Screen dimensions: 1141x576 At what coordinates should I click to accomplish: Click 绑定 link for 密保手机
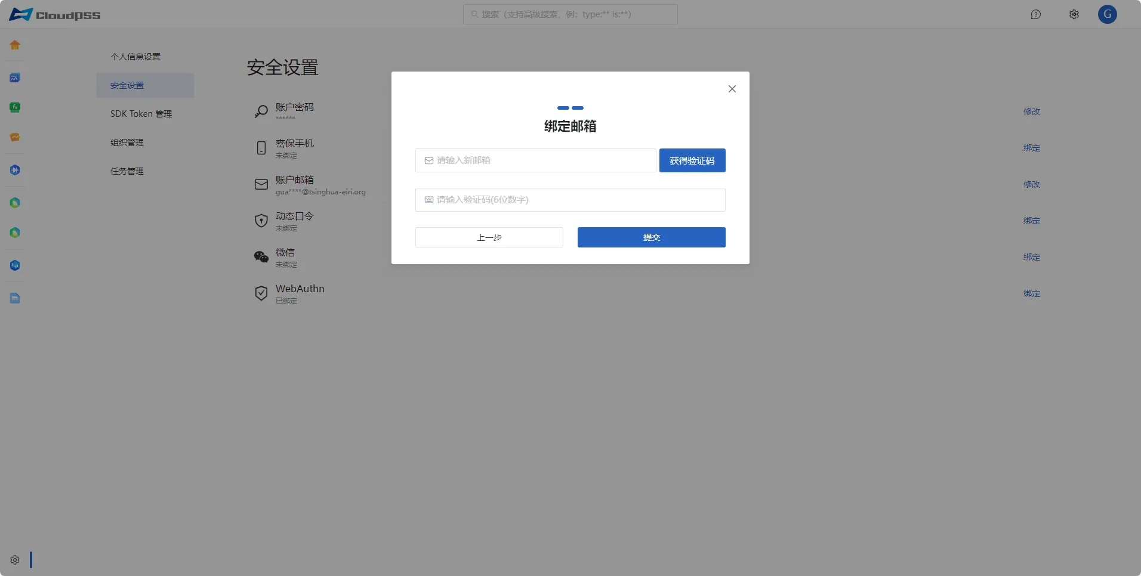coord(1032,148)
